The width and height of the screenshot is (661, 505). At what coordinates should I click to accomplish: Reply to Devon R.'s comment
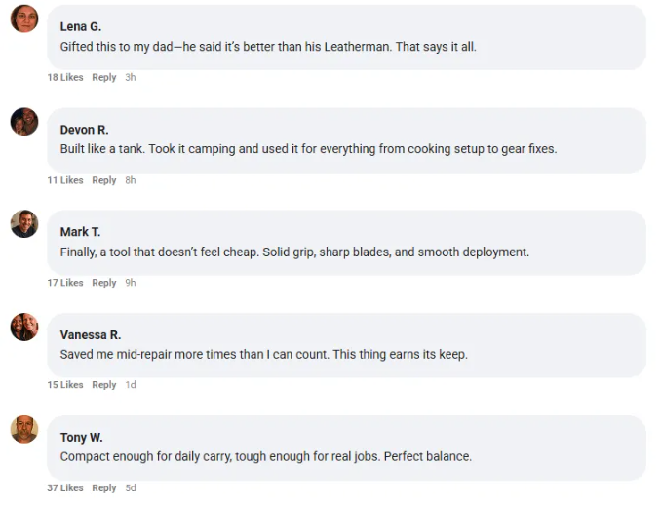coord(104,180)
